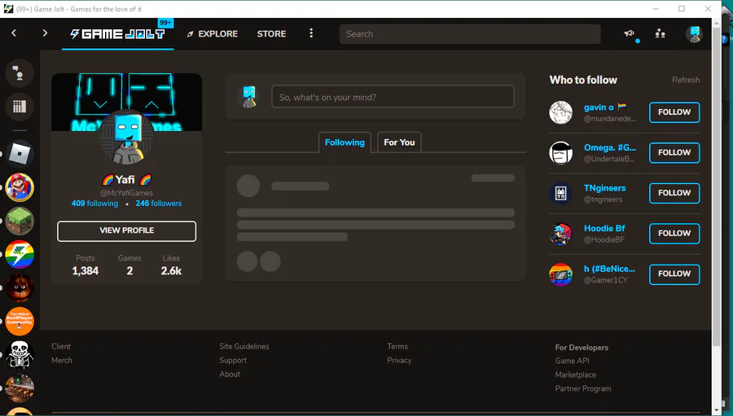This screenshot has height=416, width=733.
Task: Open the Site Guidelines footer link
Action: tap(244, 346)
